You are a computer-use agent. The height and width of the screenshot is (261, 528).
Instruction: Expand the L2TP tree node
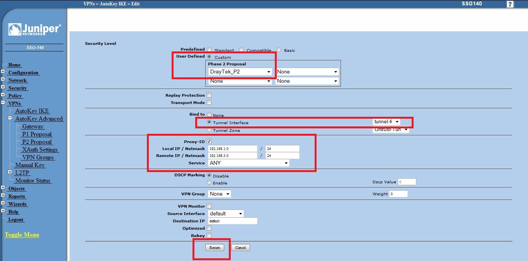[10, 172]
